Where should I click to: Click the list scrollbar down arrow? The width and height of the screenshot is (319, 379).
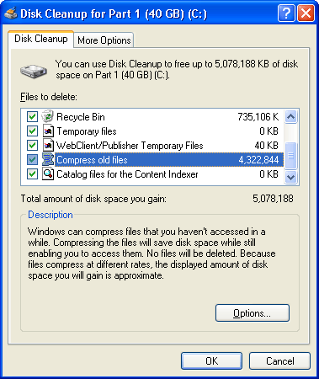291,178
